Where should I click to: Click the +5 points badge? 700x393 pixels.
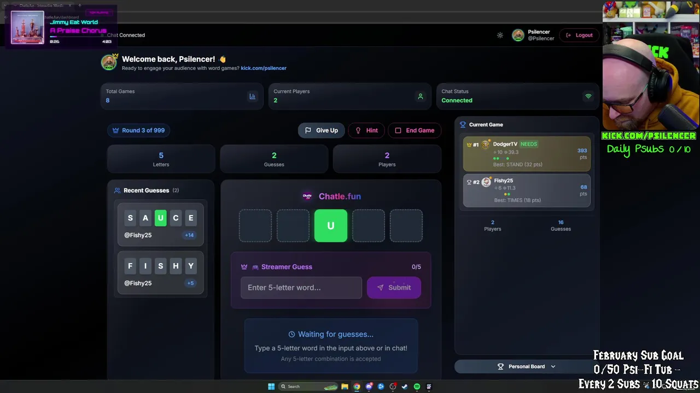click(190, 283)
